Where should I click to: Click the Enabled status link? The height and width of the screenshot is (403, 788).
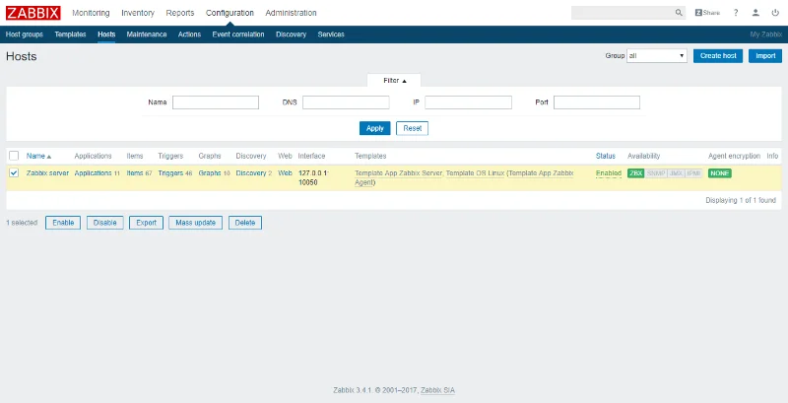(x=609, y=173)
